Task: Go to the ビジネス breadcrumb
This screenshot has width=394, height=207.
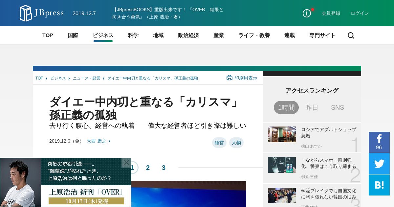Action: 58,78
